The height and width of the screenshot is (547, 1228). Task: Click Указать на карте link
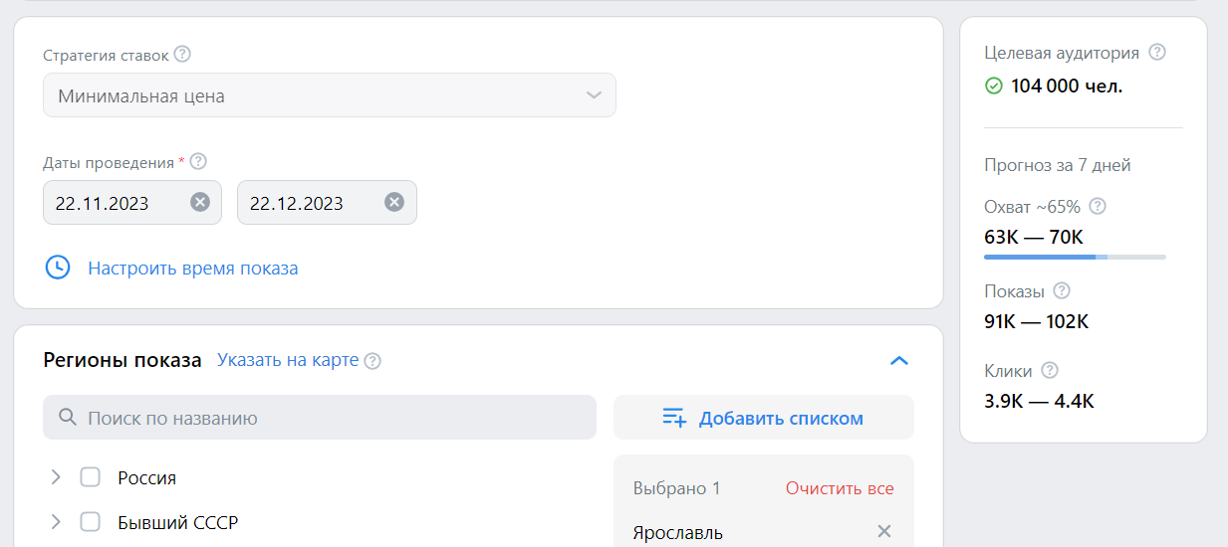pyautogui.click(x=288, y=360)
